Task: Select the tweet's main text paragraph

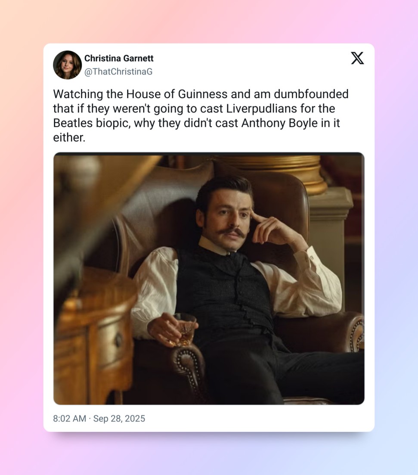Action: (x=201, y=116)
